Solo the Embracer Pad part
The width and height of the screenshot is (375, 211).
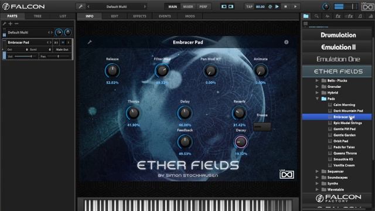coord(69,42)
